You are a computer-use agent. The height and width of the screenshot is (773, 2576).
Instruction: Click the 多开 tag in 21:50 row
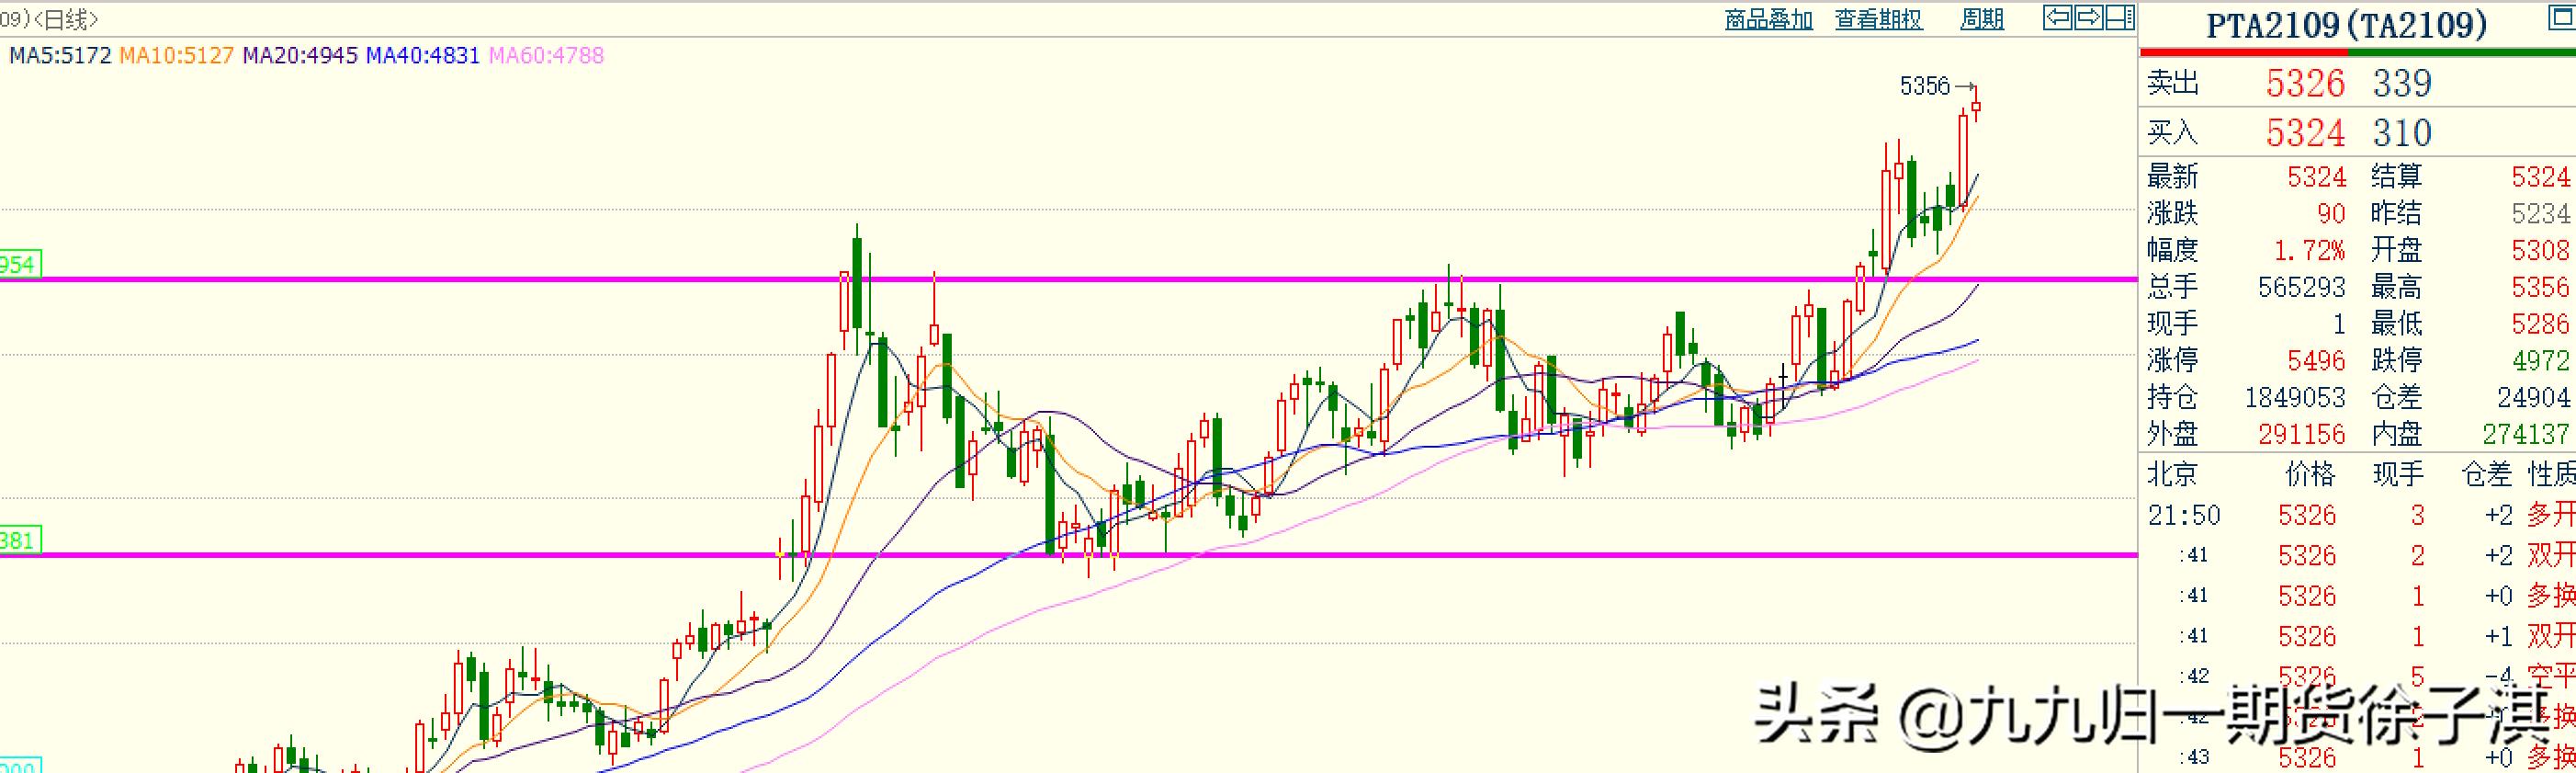[x=2551, y=516]
